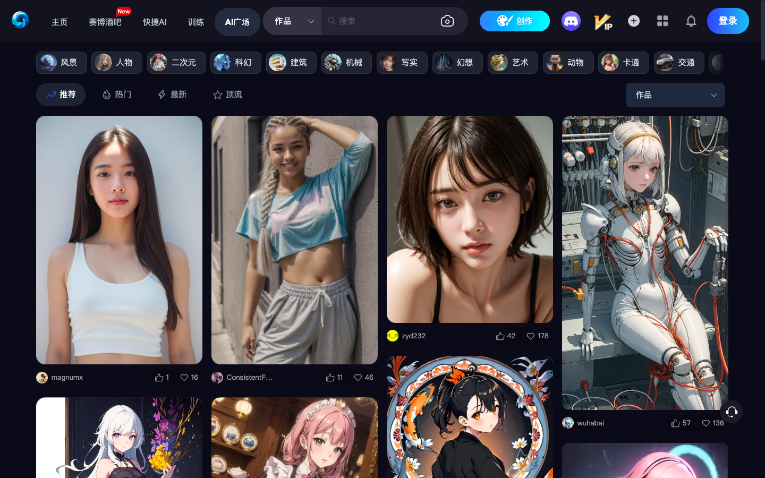Open image search via camera icon

(x=447, y=21)
